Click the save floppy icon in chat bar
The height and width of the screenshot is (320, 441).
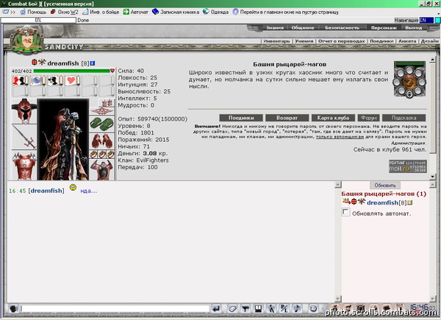coord(258,309)
